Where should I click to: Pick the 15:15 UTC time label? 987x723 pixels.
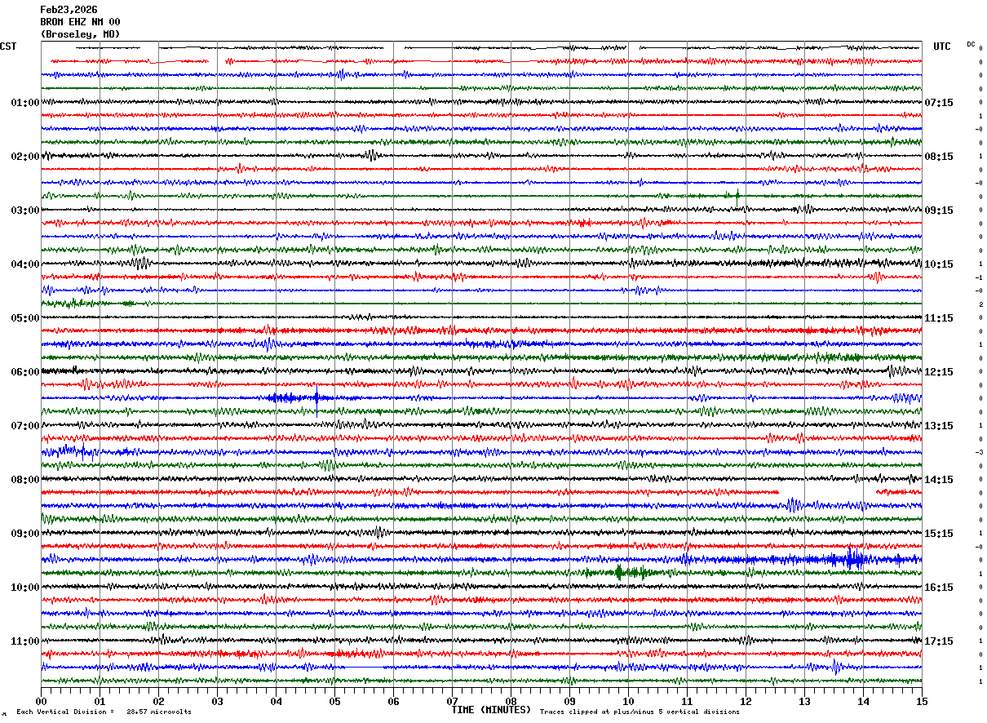[x=939, y=534]
